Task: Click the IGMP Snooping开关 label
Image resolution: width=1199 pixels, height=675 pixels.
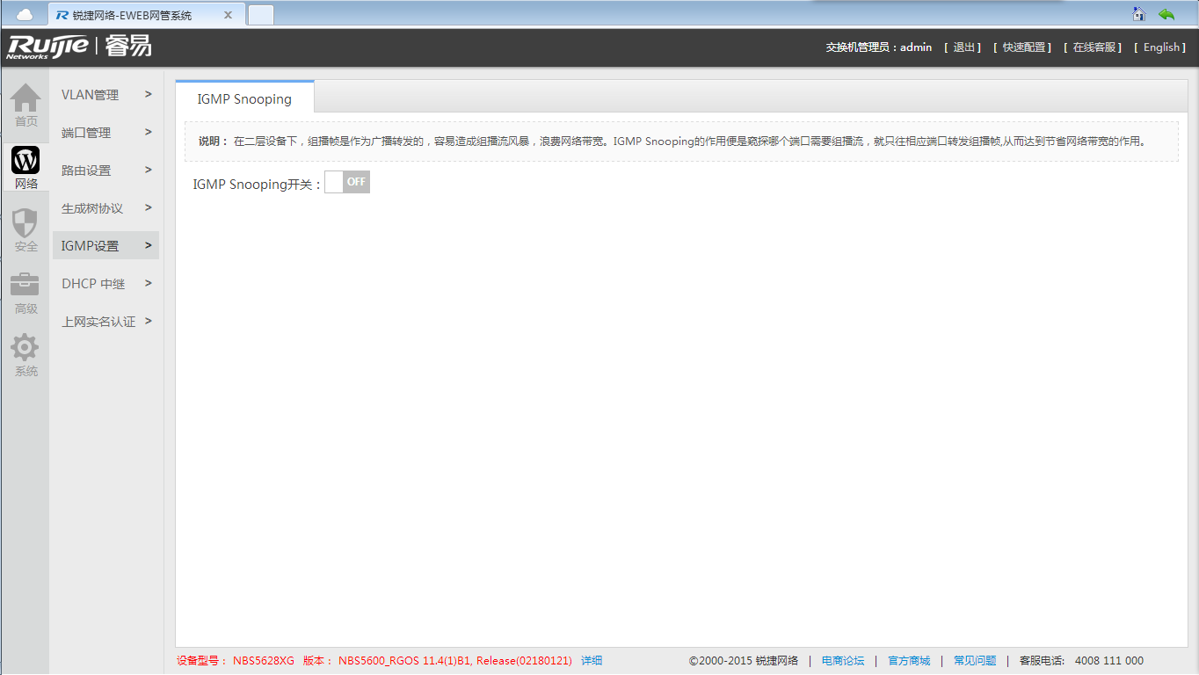Action: 257,185
